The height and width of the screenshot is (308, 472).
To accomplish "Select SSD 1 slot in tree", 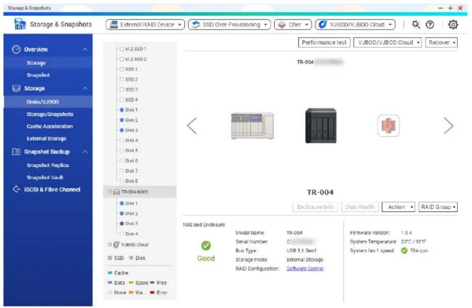I will pyautogui.click(x=129, y=69).
